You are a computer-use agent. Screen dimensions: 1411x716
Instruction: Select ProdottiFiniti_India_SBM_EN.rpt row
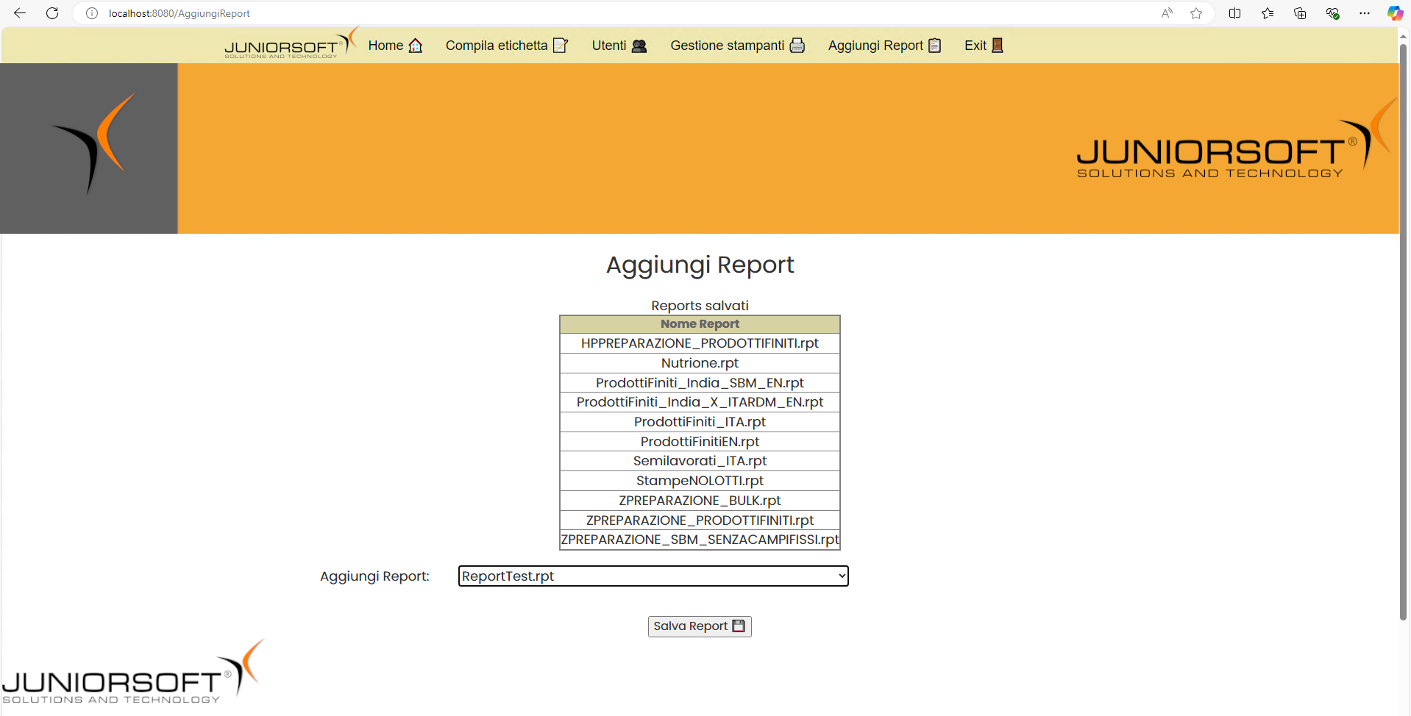700,383
